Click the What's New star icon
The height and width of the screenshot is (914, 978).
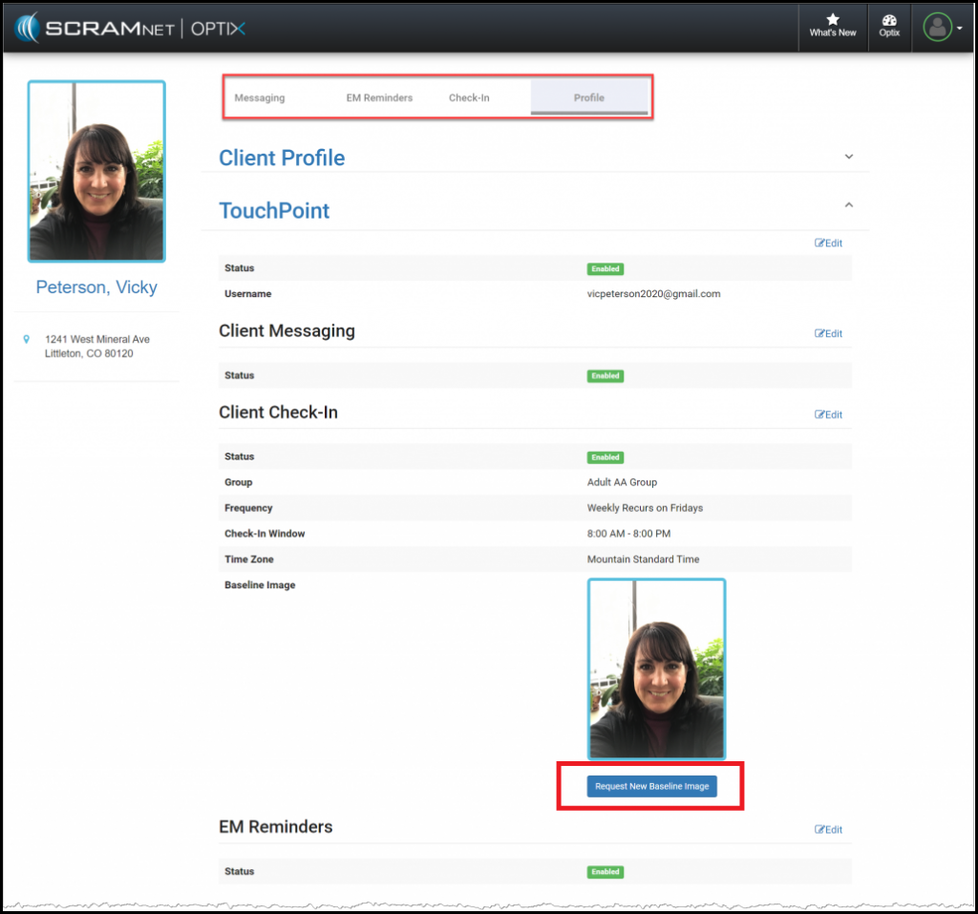tap(832, 20)
